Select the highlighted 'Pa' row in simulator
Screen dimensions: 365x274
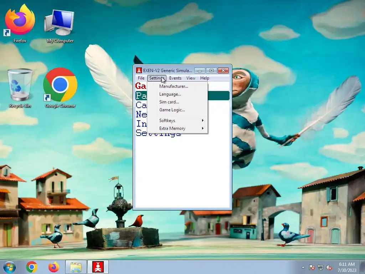(x=182, y=96)
